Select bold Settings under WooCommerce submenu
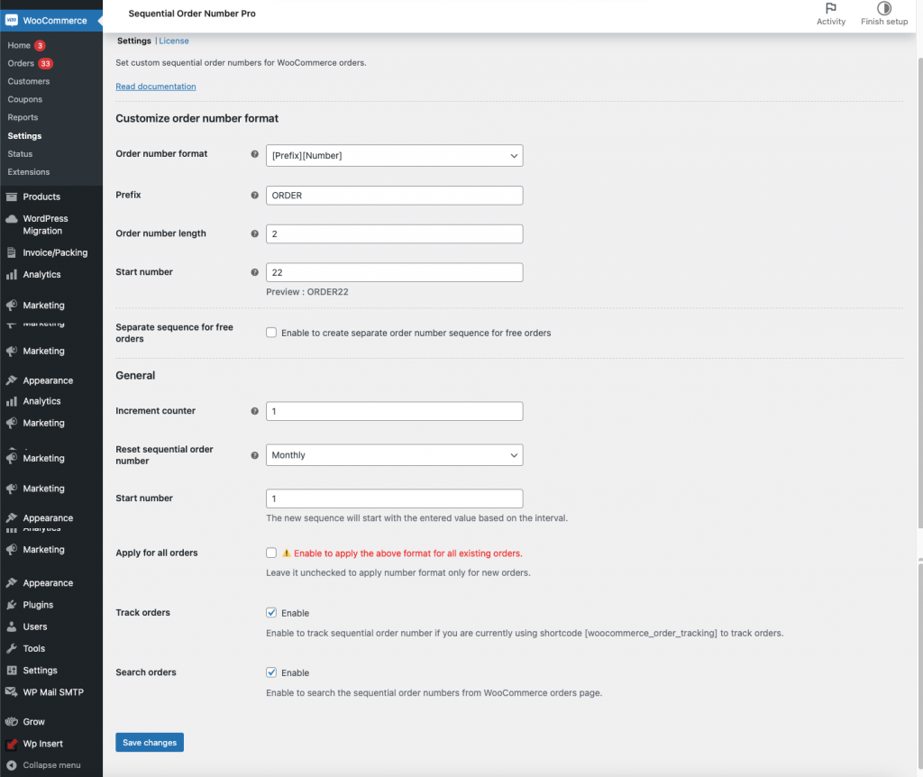The height and width of the screenshot is (777, 923). tap(24, 136)
